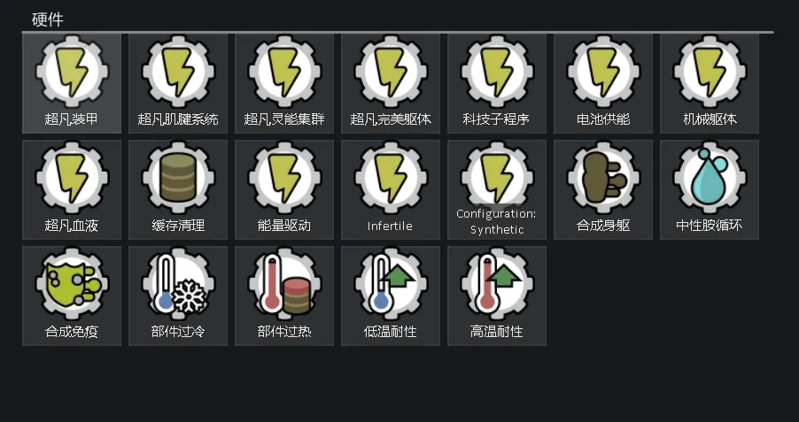Choose the 电池供能 lightning gear
Image resolution: width=799 pixels, height=422 pixels.
point(603,73)
